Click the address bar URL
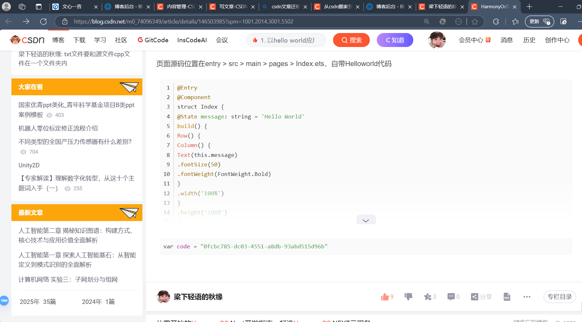Screen dimensions: 582x322 coord(183,21)
